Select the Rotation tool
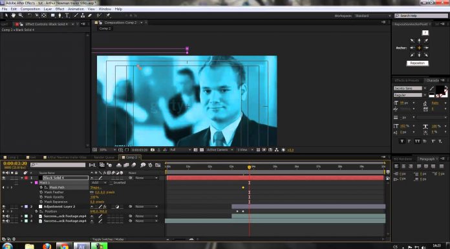The width and height of the screenshot is (450, 249). (x=30, y=16)
